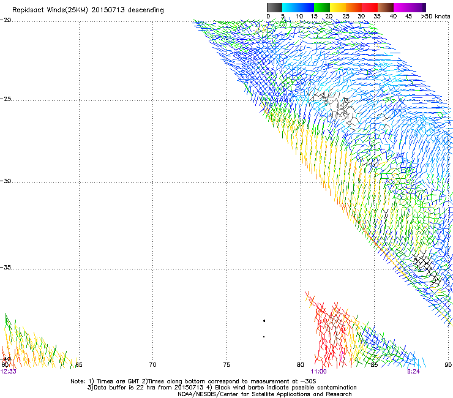
Task: Click the grey 0-5 knots legend swatch
Action: point(274,7)
